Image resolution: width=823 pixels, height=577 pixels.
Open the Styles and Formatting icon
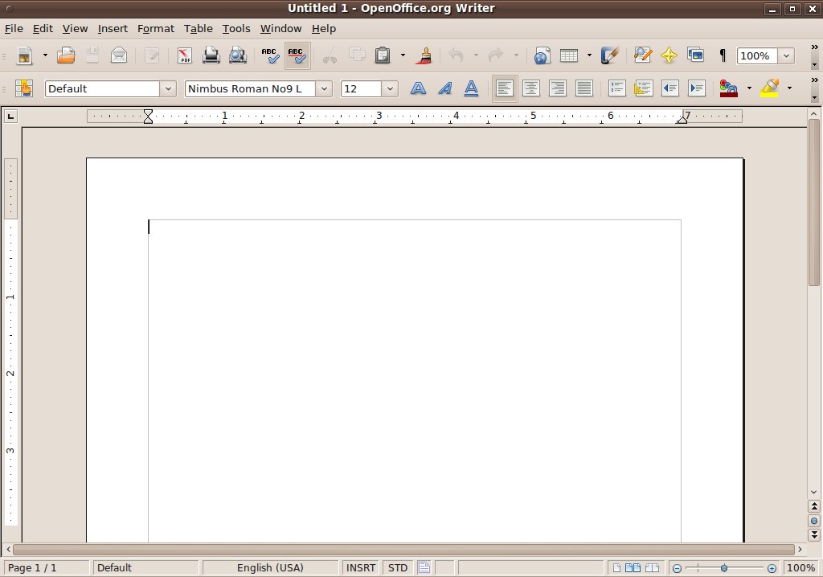24,88
